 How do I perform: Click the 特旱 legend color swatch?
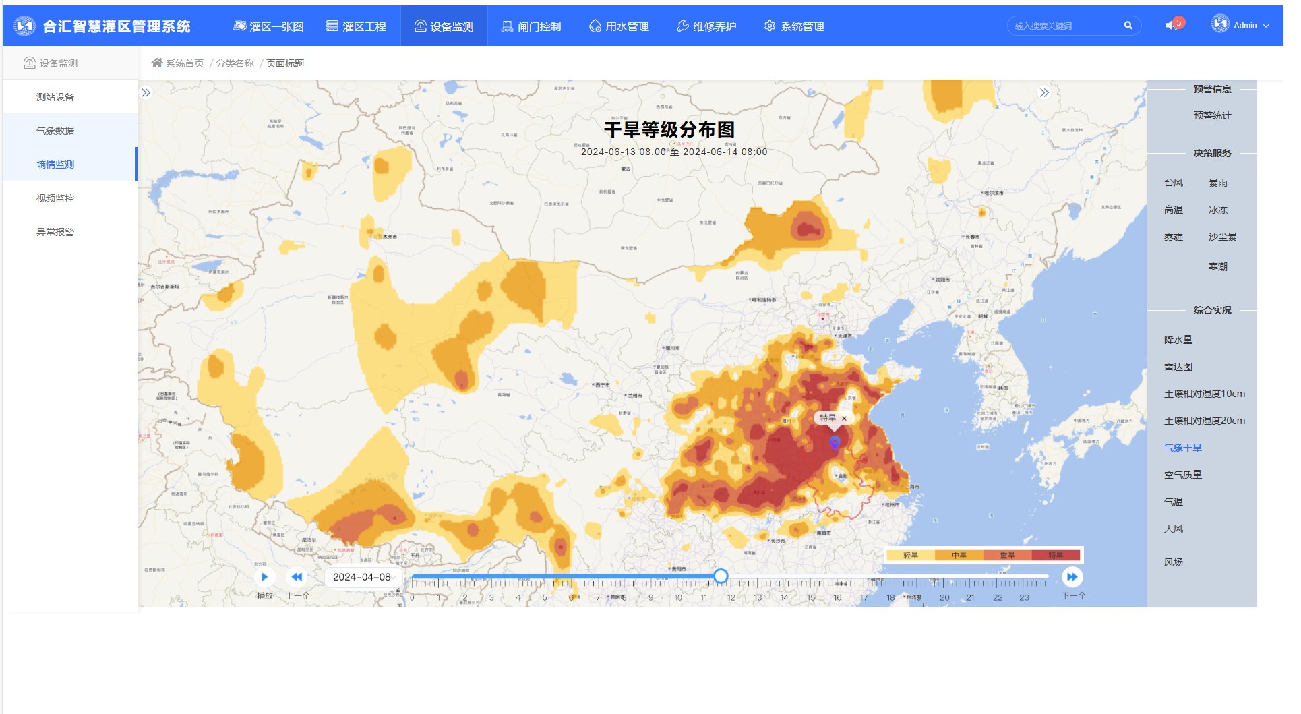coord(1056,556)
